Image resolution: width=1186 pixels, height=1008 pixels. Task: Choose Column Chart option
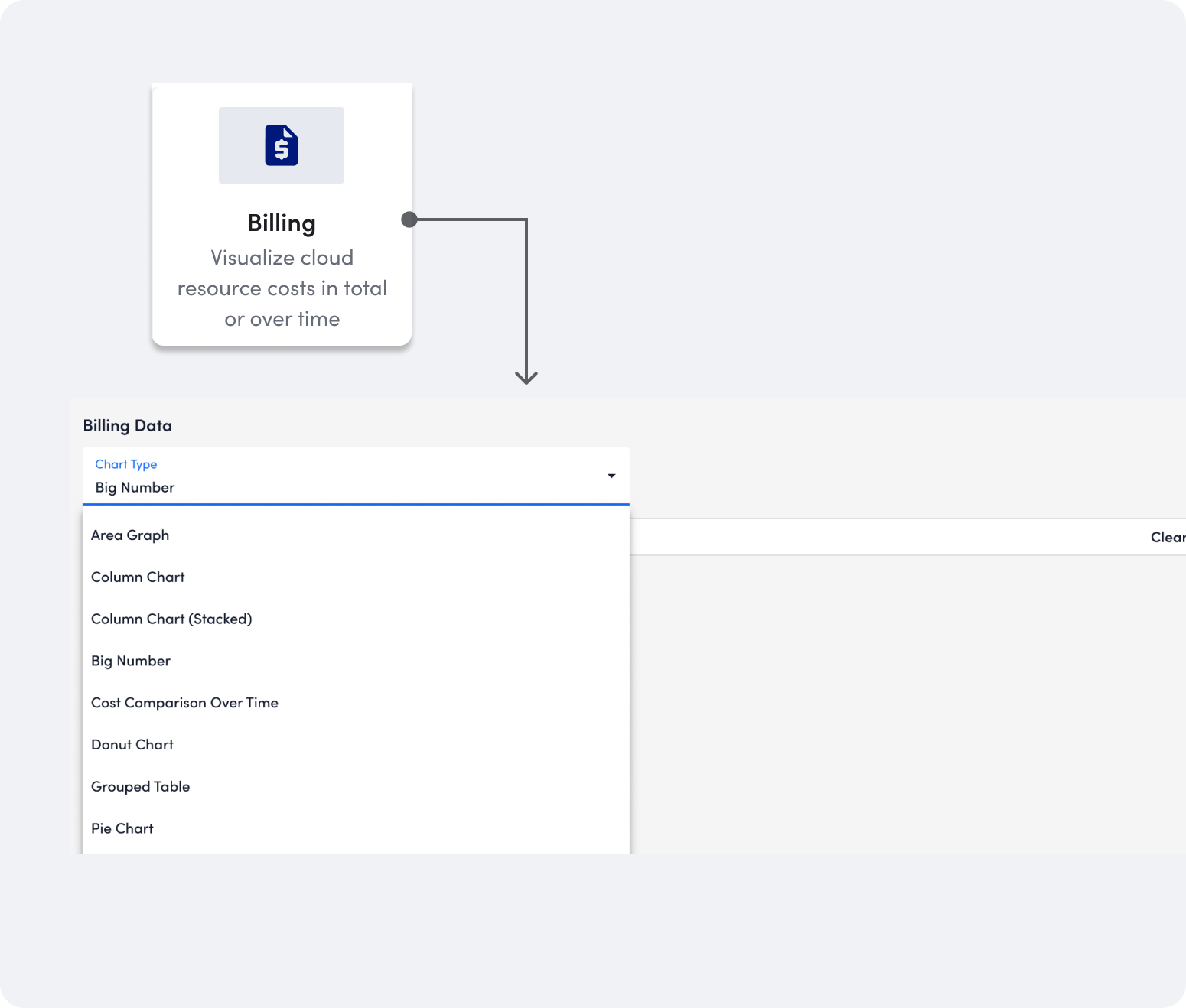(356, 577)
